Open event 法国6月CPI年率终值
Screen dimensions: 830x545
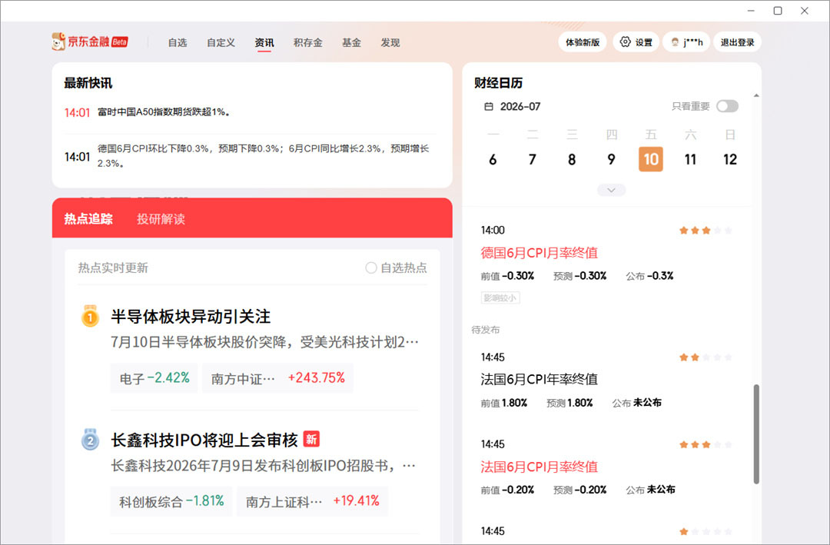click(x=539, y=379)
